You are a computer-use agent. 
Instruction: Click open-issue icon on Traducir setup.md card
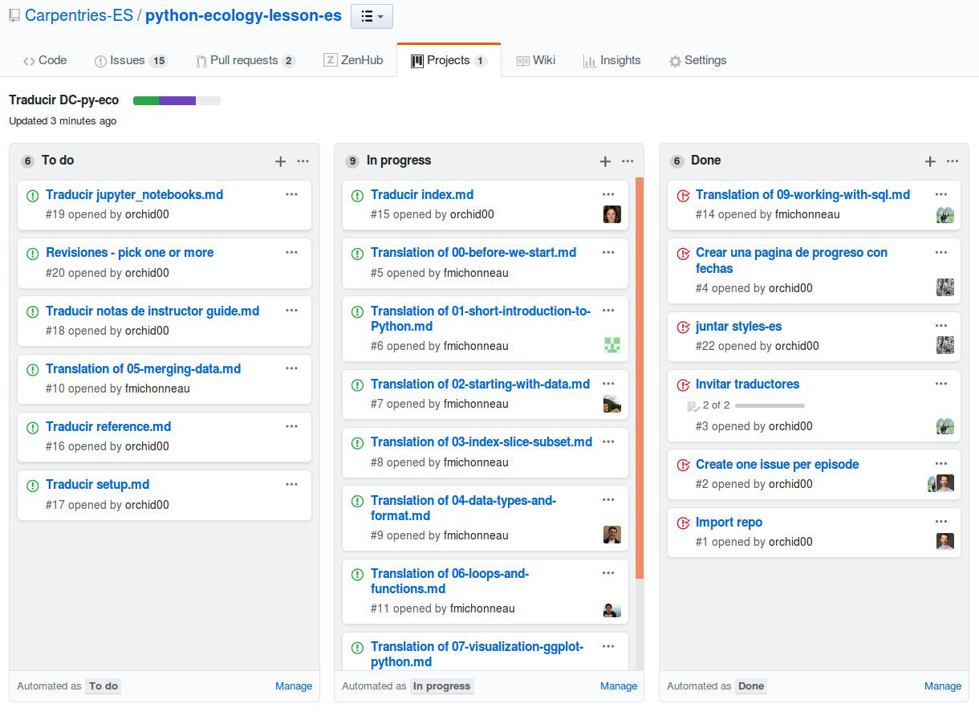(33, 486)
